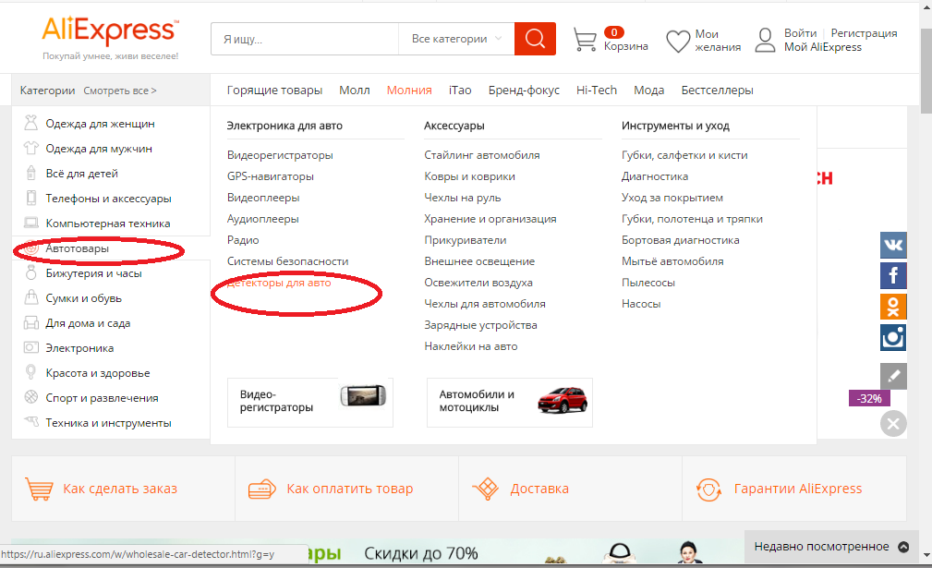Click the orange search magnifier button

[535, 39]
